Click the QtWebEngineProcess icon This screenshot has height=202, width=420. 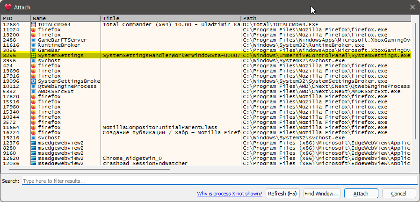click(x=34, y=86)
